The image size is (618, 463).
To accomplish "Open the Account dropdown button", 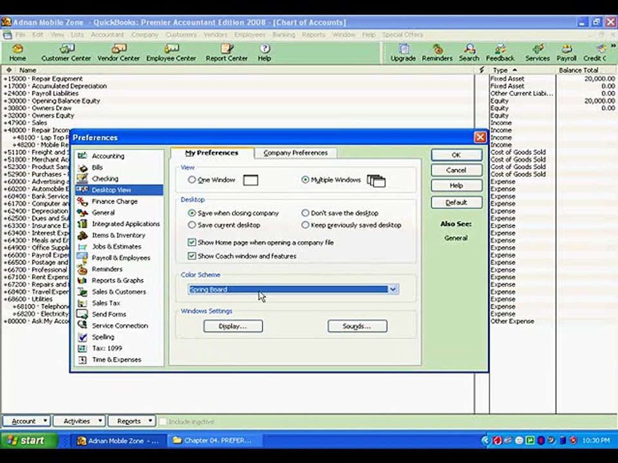I will coord(26,421).
